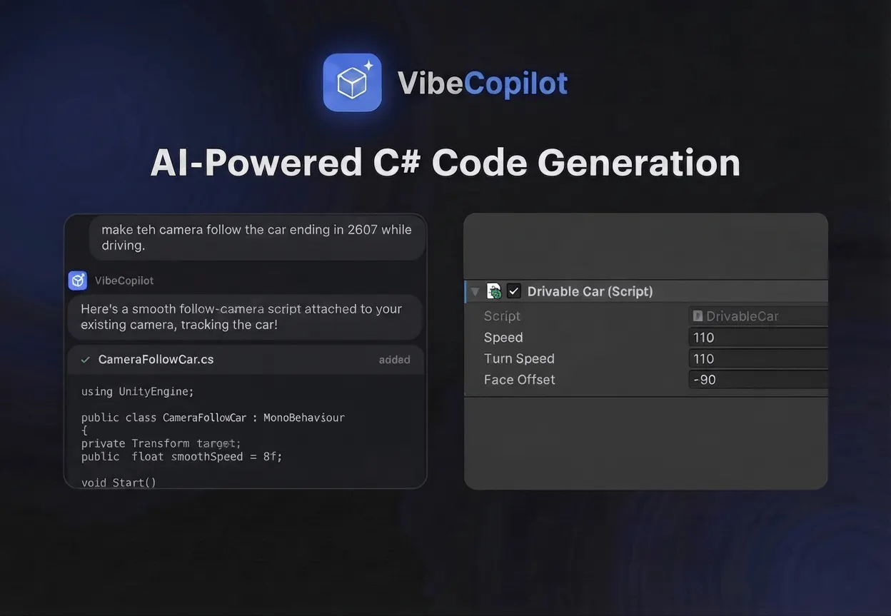Screen dimensions: 891x616
Task: Click the 'Speed' property label
Action: tap(503, 338)
